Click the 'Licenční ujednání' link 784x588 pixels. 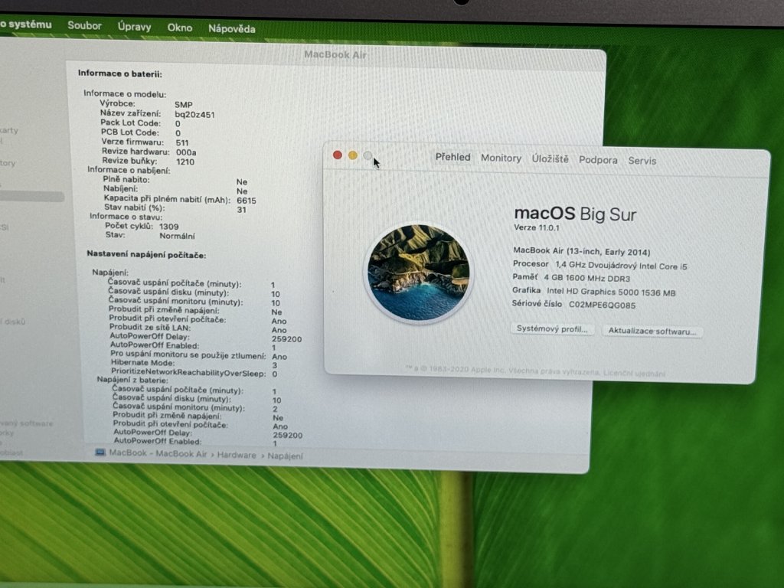pos(634,374)
